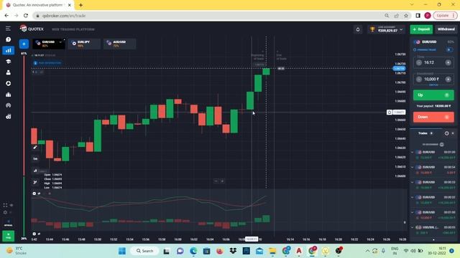The height and width of the screenshot is (258, 460).
Task: Open the market ring icon in sidebar
Action: [x=8, y=83]
